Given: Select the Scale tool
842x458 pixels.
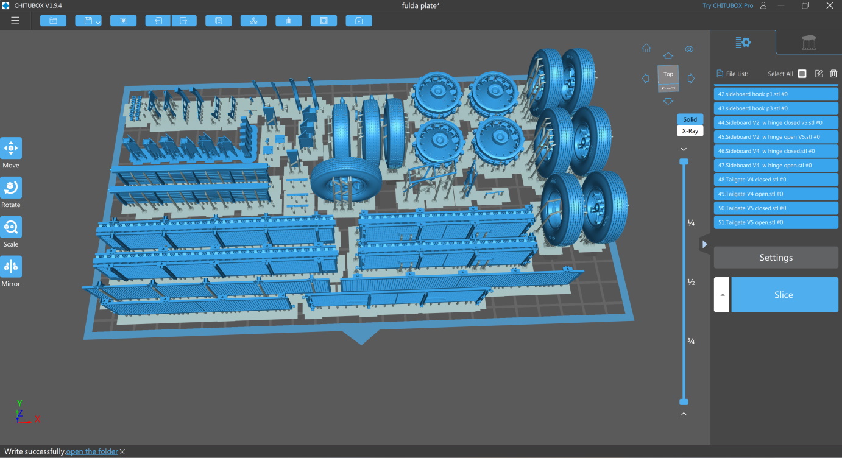Looking at the screenshot, I should click(11, 227).
